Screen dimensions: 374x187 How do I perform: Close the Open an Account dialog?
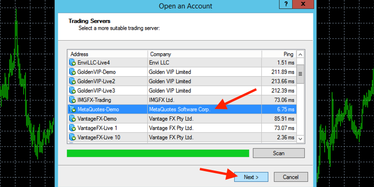(303, 4)
